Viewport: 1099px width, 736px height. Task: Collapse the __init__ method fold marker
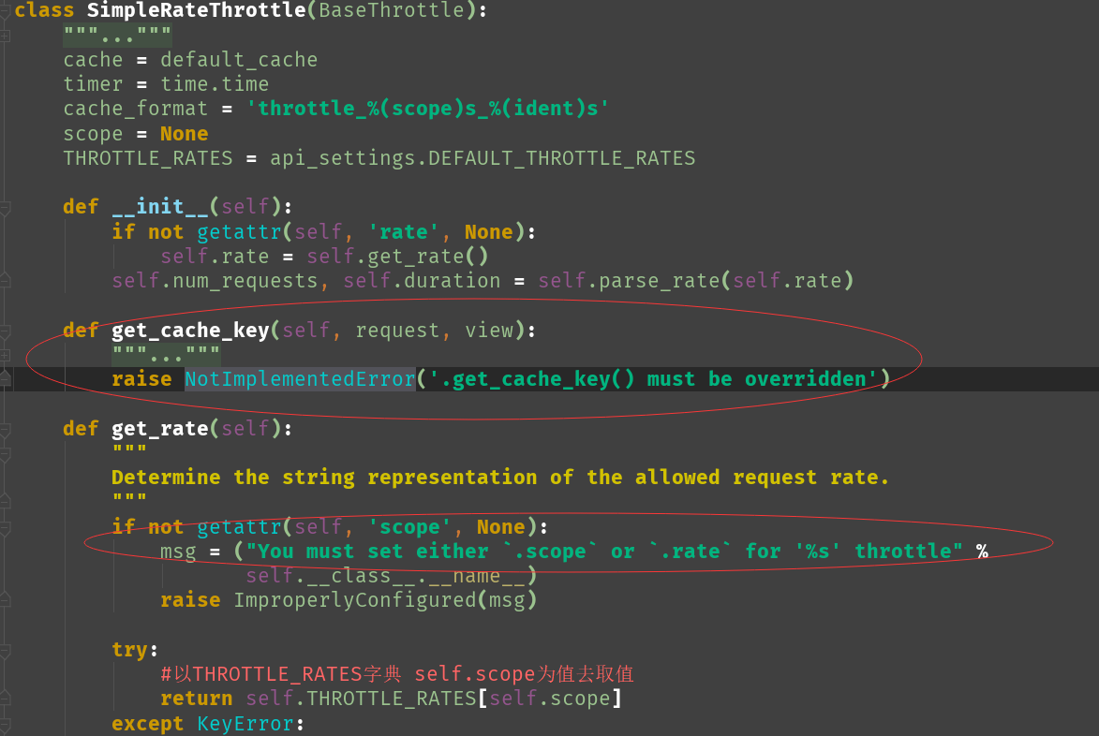coord(5,207)
